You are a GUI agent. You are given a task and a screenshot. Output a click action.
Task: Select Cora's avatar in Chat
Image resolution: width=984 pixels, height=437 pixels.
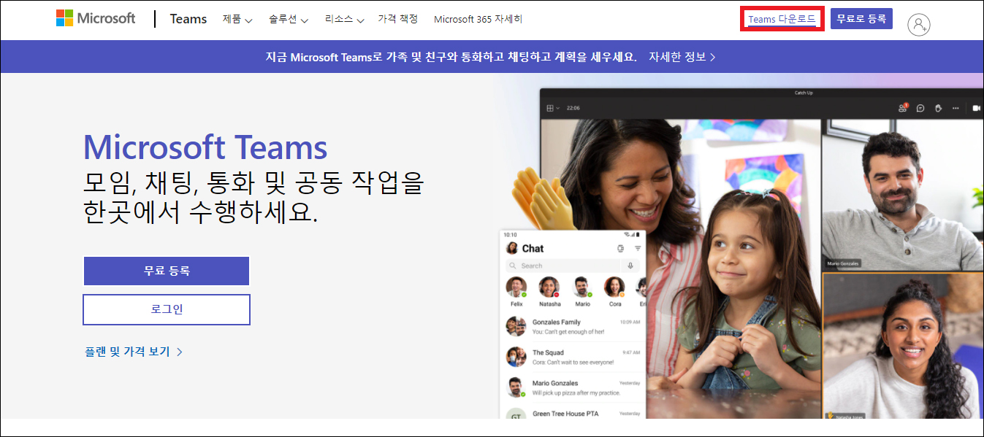[615, 287]
